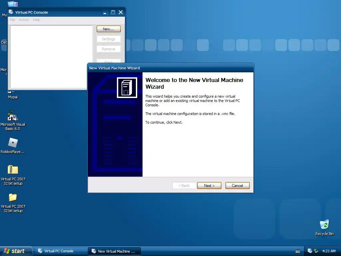341x256 pixels.
Task: Click the Welcome to the New Virtual Machine Wizard heading
Action: [194, 83]
